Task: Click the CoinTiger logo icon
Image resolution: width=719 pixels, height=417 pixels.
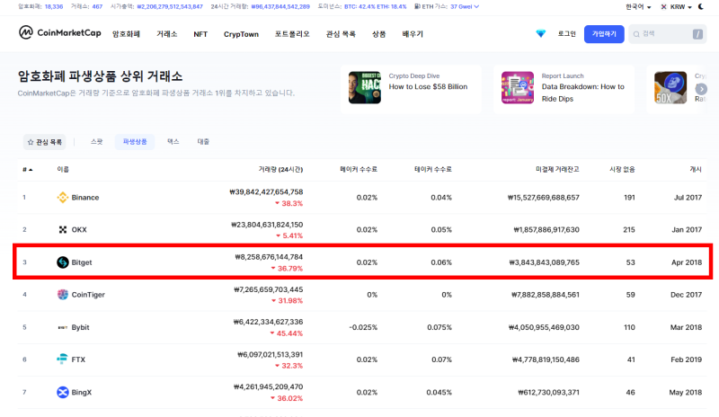Action: click(x=62, y=295)
